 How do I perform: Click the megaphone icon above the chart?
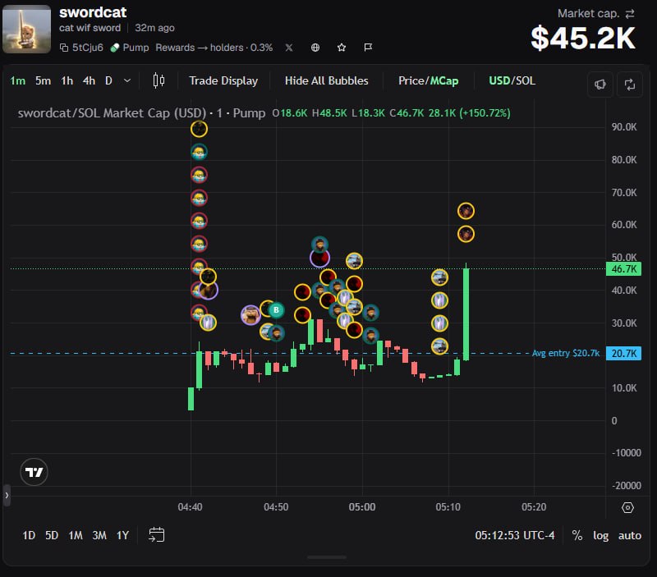point(600,85)
